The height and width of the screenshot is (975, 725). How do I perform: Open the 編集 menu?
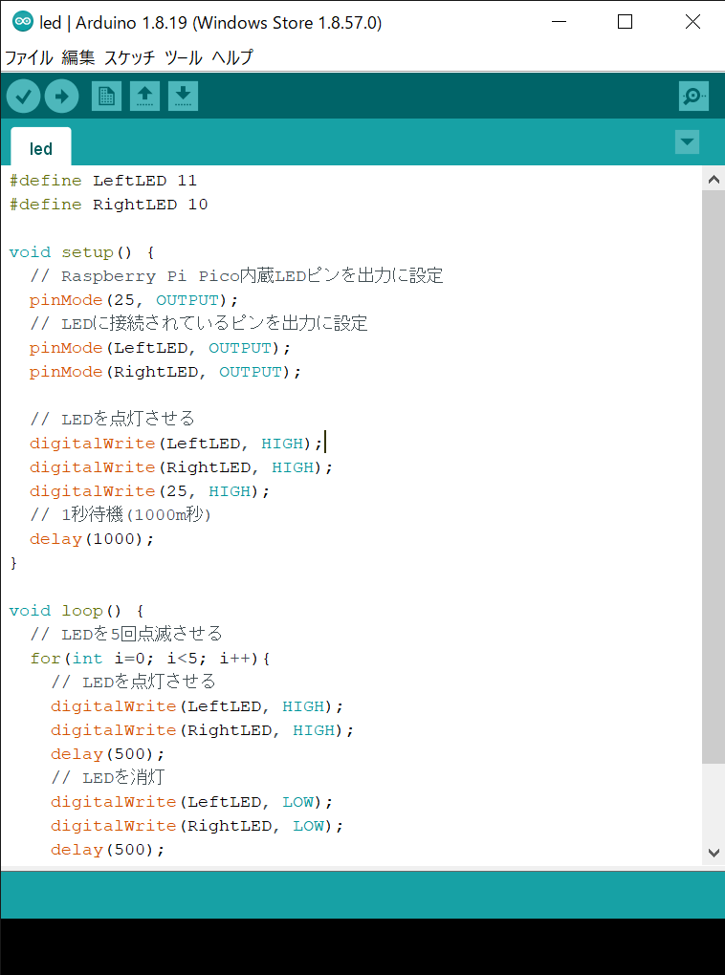[x=78, y=57]
